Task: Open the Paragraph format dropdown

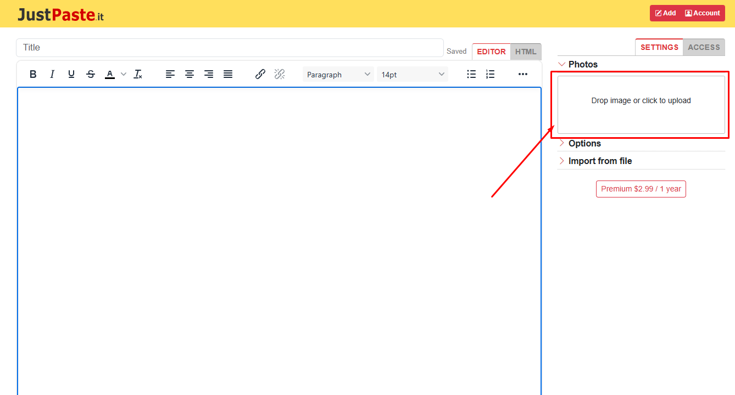Action: click(x=338, y=74)
